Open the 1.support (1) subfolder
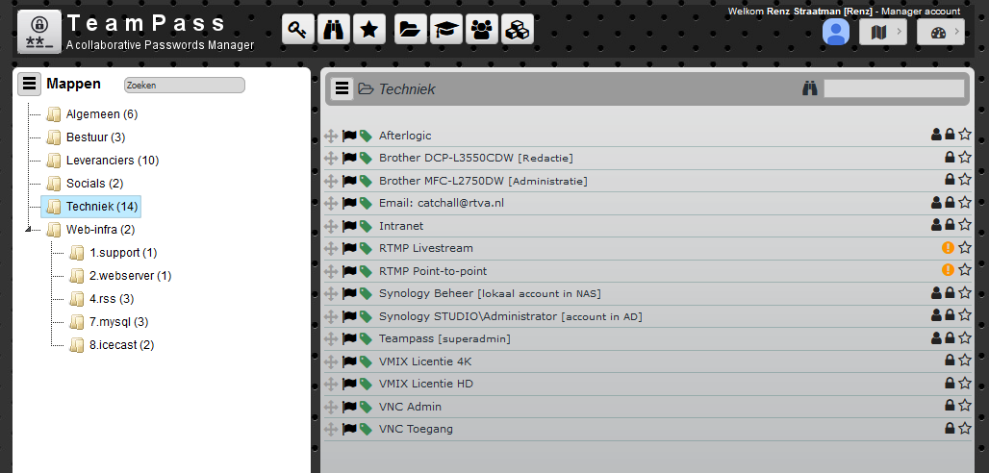989x473 pixels. click(123, 253)
